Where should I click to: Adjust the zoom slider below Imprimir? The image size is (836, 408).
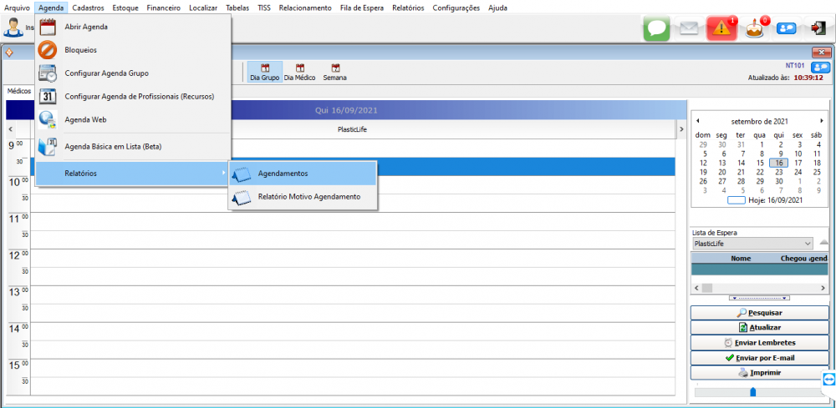pyautogui.click(x=752, y=391)
